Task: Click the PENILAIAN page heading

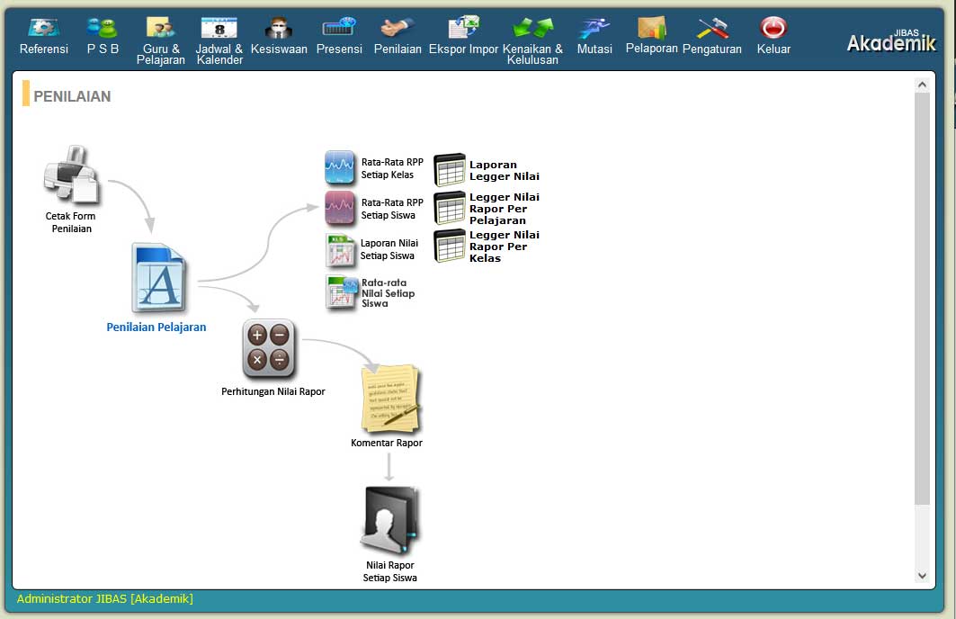Action: [72, 96]
